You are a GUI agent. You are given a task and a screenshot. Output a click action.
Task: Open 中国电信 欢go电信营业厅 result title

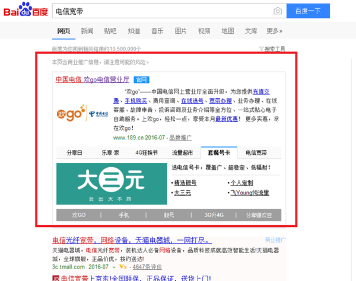point(93,79)
